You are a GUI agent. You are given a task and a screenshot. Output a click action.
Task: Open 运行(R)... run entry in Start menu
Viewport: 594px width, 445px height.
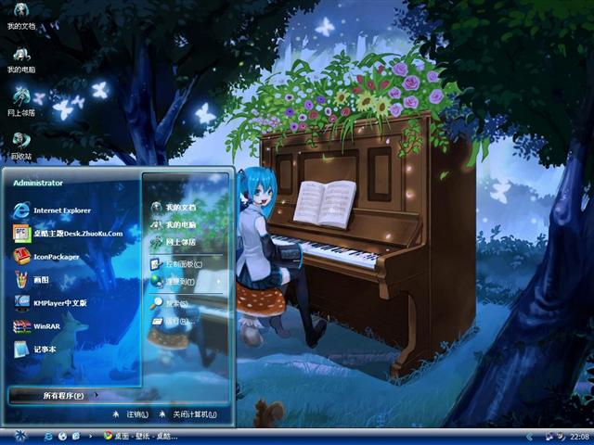pyautogui.click(x=174, y=322)
